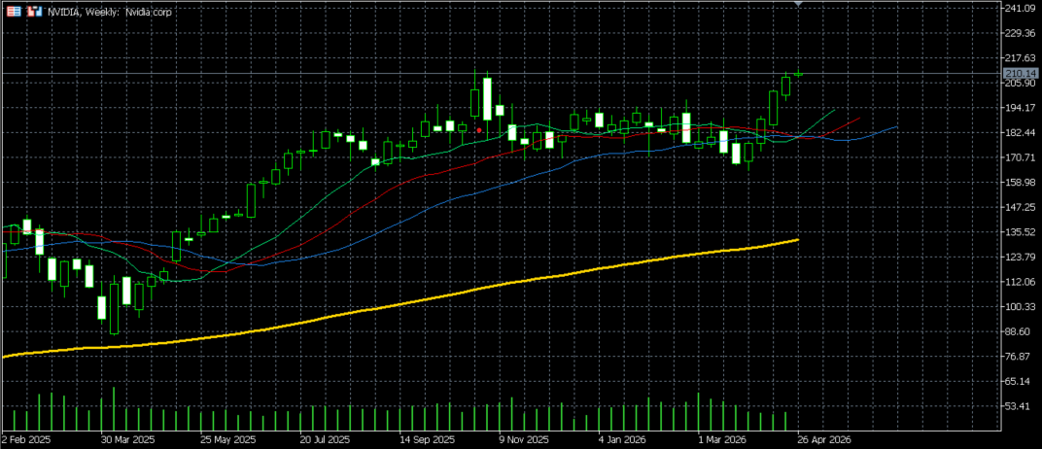Click the 112.06 price axis label
1042x449 pixels.
(x=1022, y=282)
